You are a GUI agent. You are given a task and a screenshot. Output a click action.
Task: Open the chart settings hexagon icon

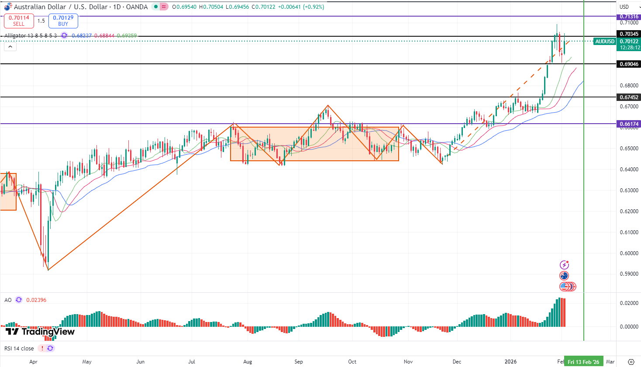(631, 362)
